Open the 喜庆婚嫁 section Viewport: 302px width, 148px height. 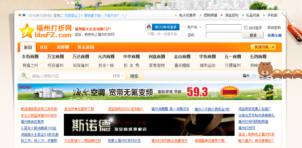pyautogui.click(x=182, y=66)
